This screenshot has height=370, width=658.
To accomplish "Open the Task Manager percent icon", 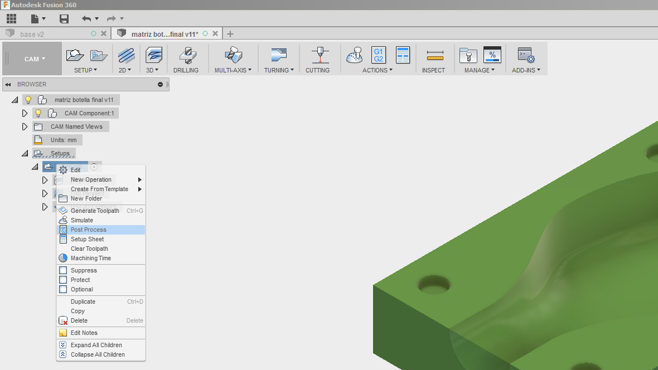I will click(x=492, y=55).
